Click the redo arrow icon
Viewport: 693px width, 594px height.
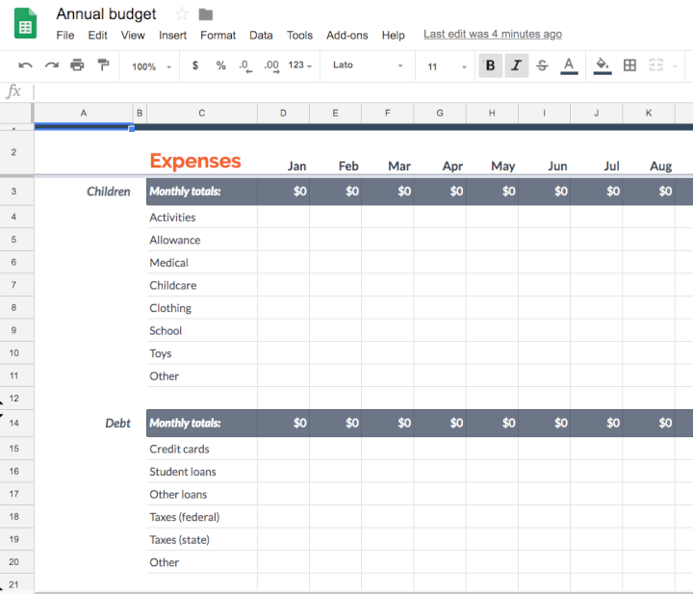point(51,65)
